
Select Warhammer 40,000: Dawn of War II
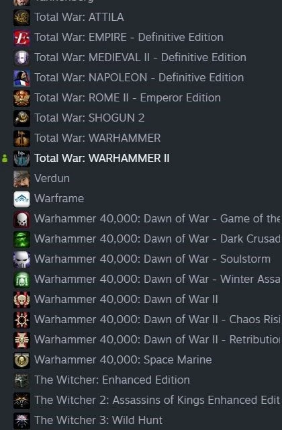point(126,299)
